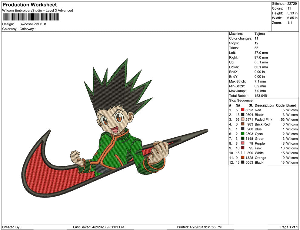The image size is (300, 230).
Task: Click the stitch count 2393 for Cyan
Action: [249, 134]
